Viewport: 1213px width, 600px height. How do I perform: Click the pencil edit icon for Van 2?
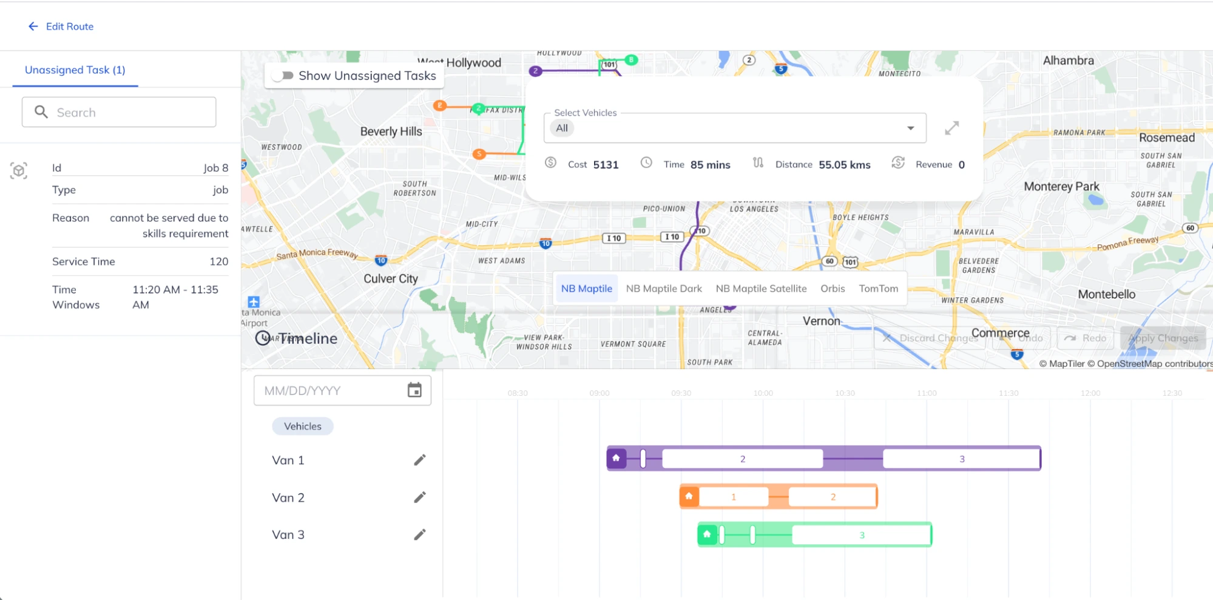click(x=419, y=498)
